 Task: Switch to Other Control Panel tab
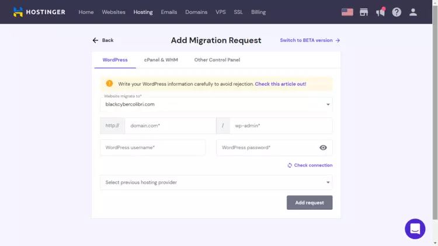(x=217, y=59)
